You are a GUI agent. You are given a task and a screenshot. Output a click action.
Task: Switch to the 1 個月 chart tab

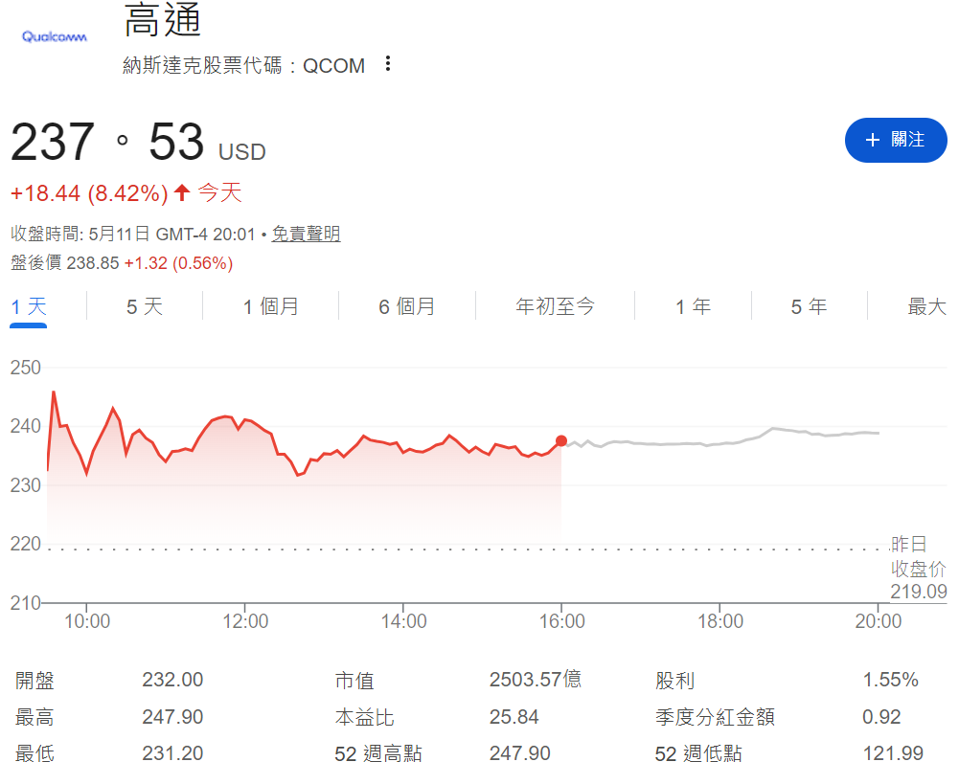click(271, 306)
